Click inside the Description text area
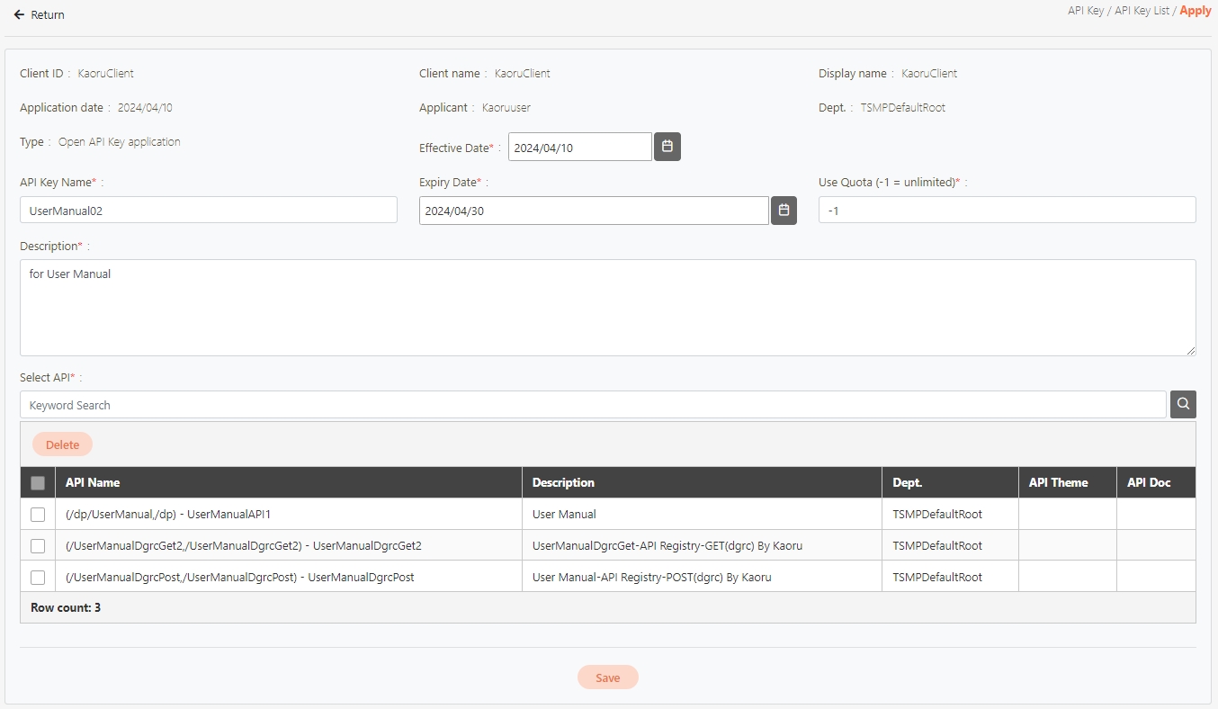Viewport: 1218px width, 709px height. pos(607,308)
